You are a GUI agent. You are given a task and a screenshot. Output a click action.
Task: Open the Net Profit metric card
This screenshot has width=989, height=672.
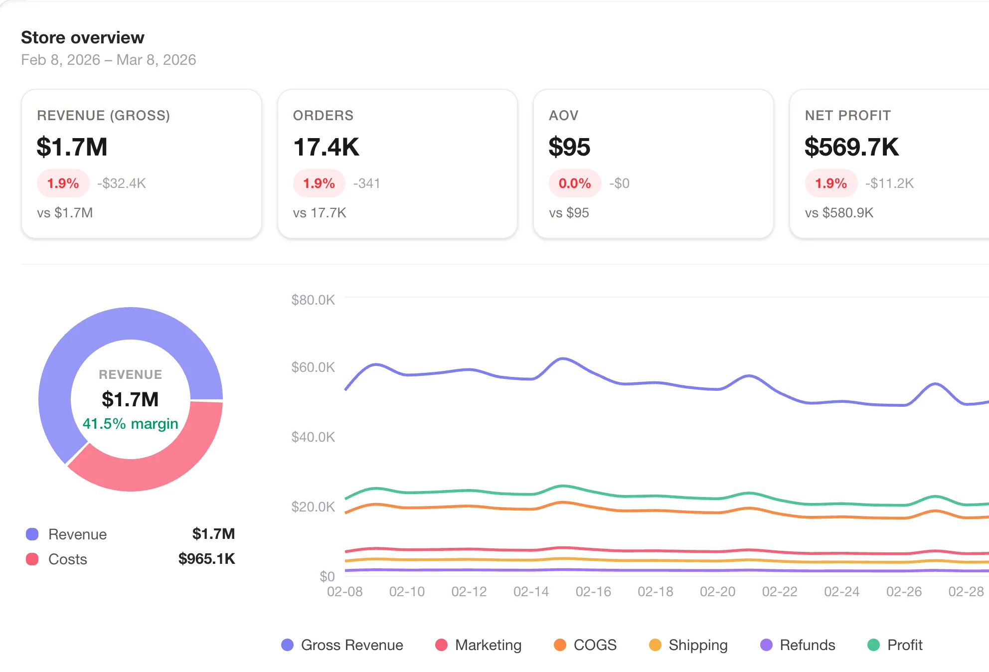[889, 164]
